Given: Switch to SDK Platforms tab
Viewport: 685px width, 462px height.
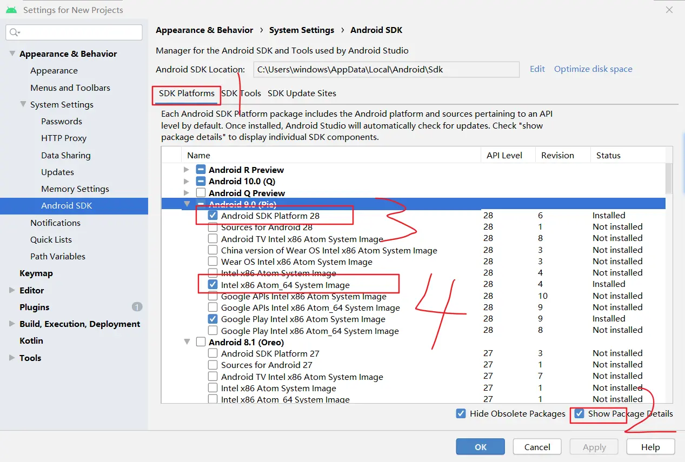Looking at the screenshot, I should tap(187, 93).
